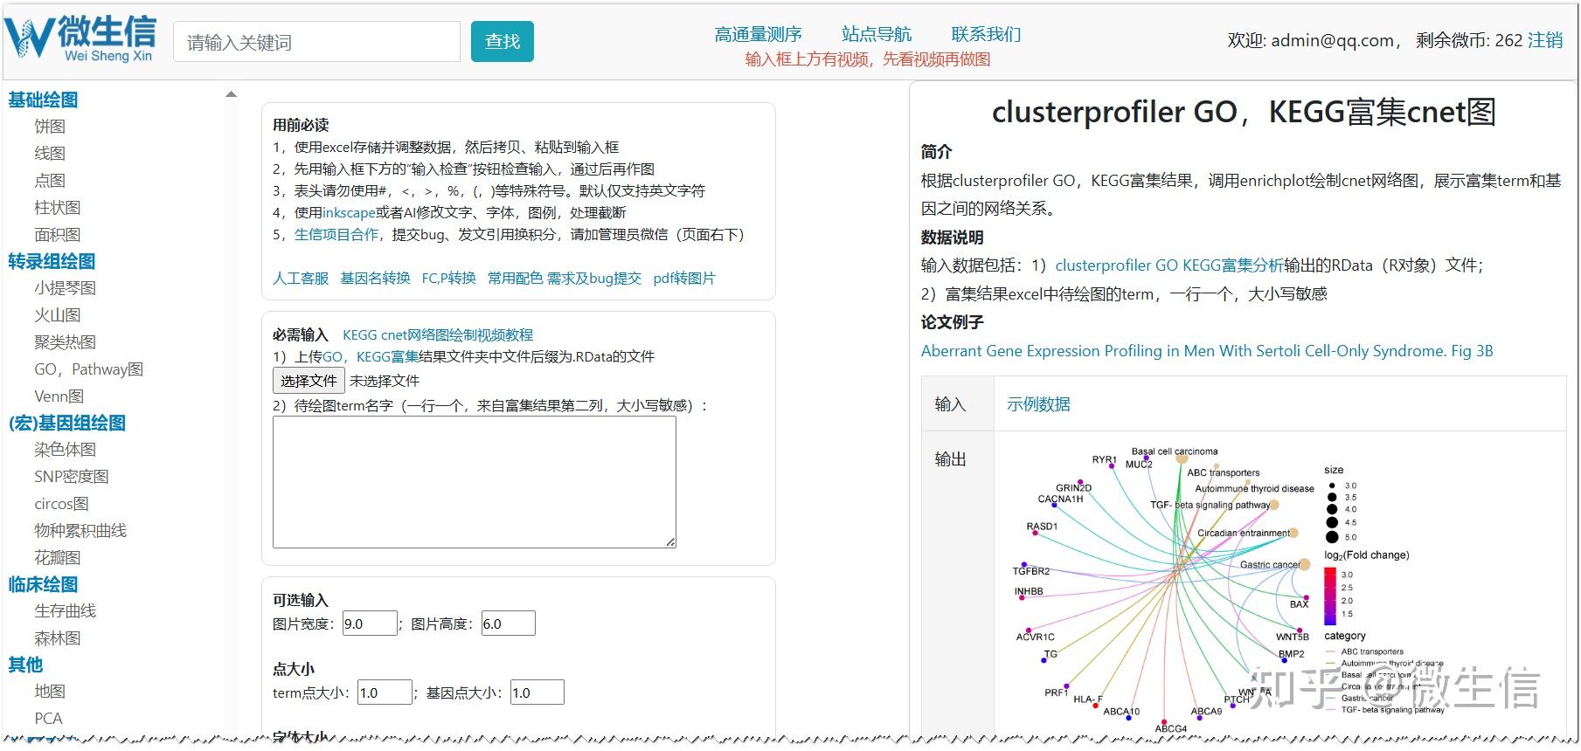
Task: Open KEGG cnet网络图绘制视频教程 link
Action: coord(438,334)
